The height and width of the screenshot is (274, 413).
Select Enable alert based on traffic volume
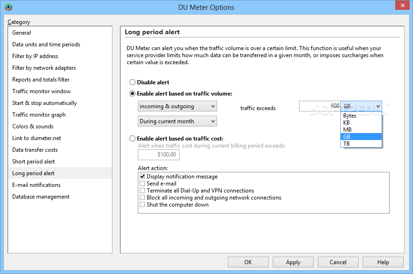[132, 94]
